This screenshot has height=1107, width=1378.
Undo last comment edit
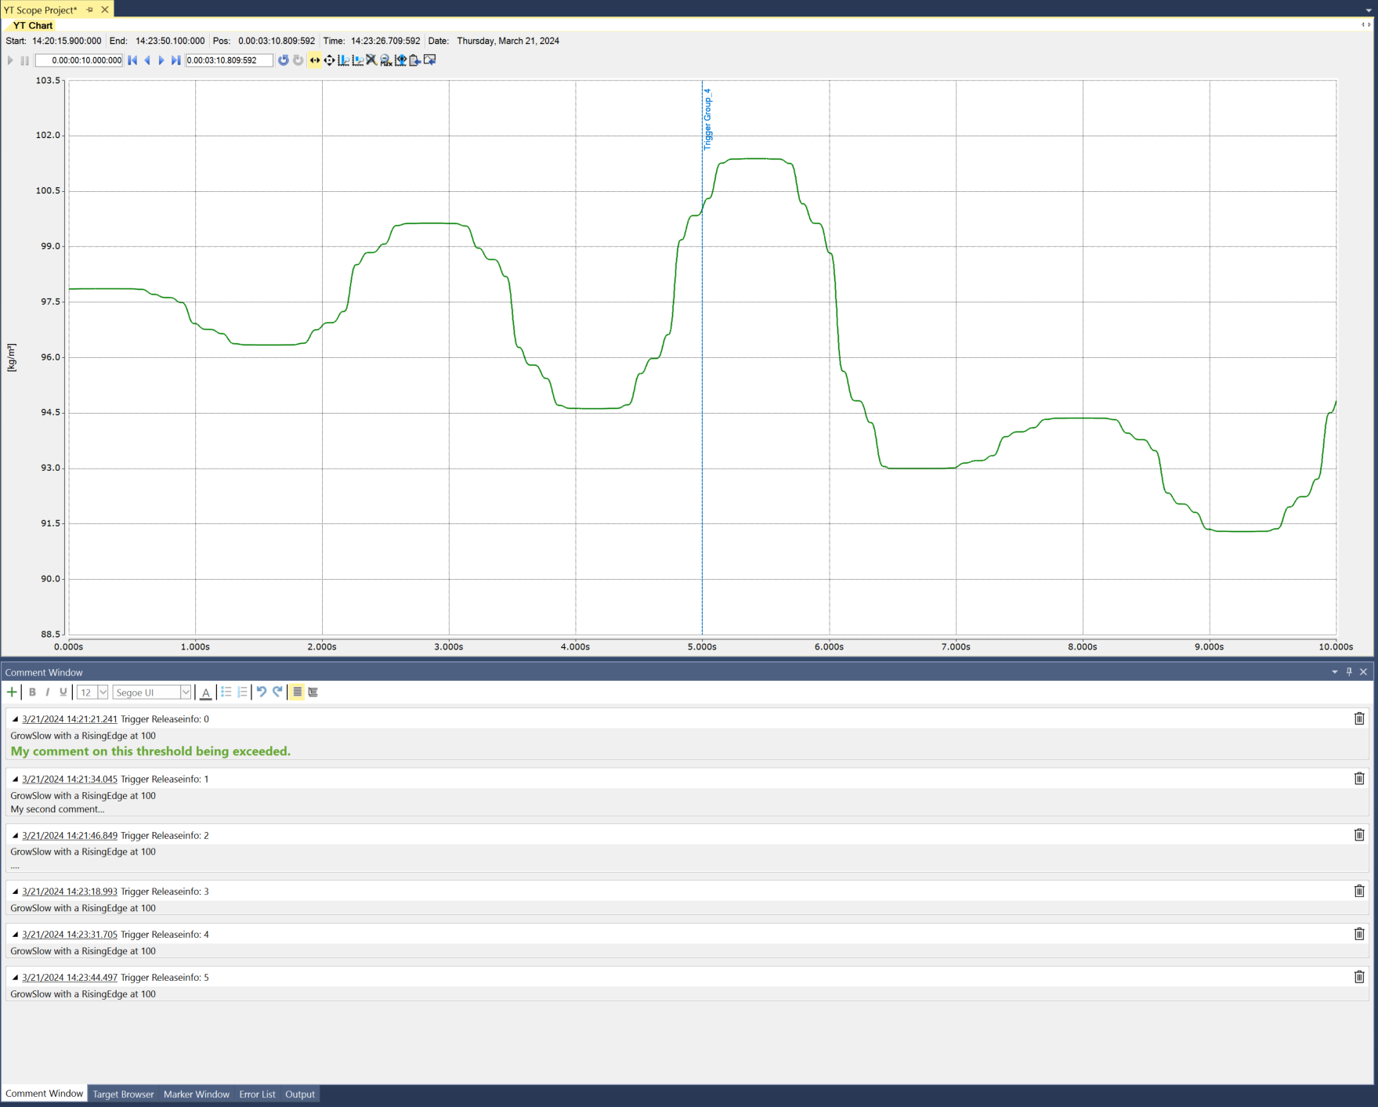coord(262,692)
